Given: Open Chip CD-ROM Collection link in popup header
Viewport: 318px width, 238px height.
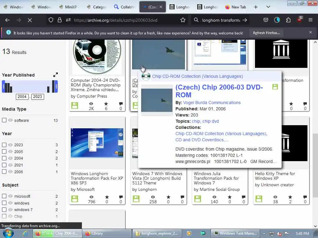Looking at the screenshot, I should [197, 76].
